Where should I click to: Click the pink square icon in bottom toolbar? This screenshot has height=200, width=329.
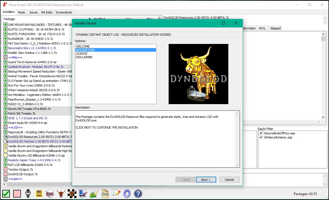pyautogui.click(x=17, y=194)
